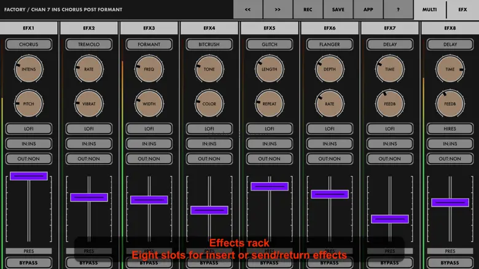The image size is (479, 269).
Task: Click the purple level fader in EFX5
Action: (x=270, y=186)
